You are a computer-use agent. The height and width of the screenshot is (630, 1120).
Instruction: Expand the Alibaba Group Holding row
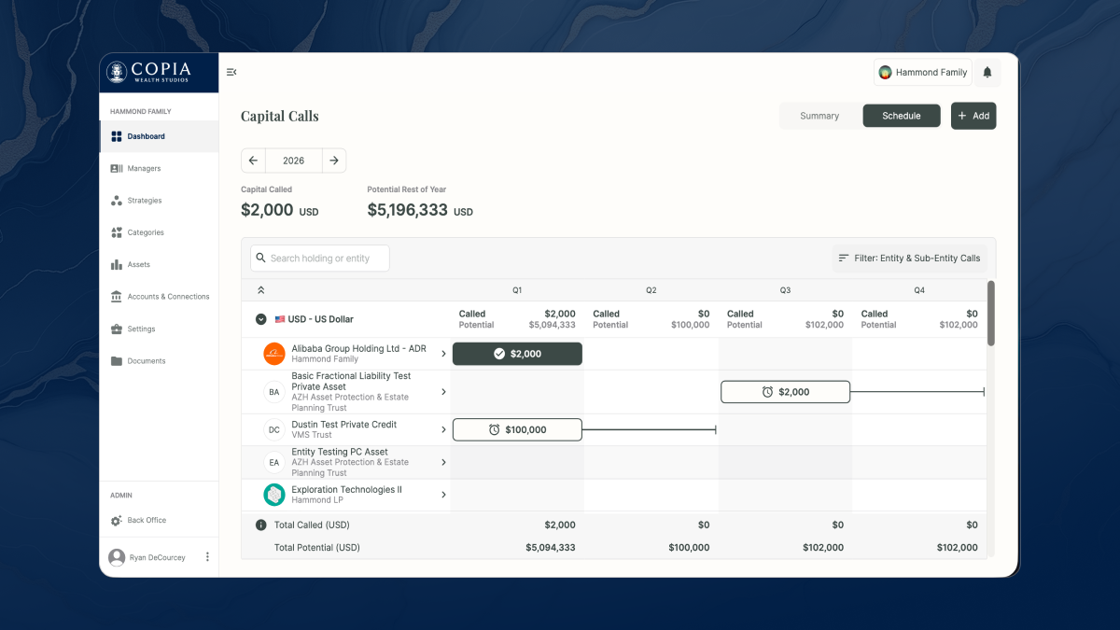tap(443, 355)
